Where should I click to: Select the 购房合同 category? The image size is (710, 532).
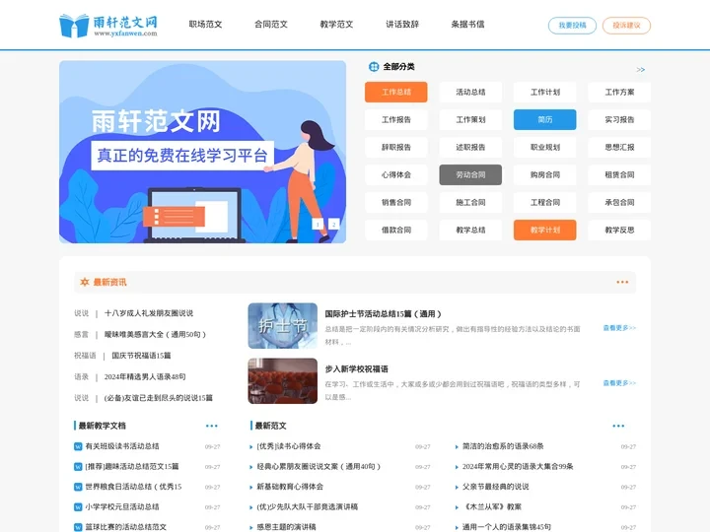click(545, 175)
